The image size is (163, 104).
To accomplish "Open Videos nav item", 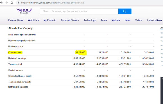I will click(x=139, y=20).
